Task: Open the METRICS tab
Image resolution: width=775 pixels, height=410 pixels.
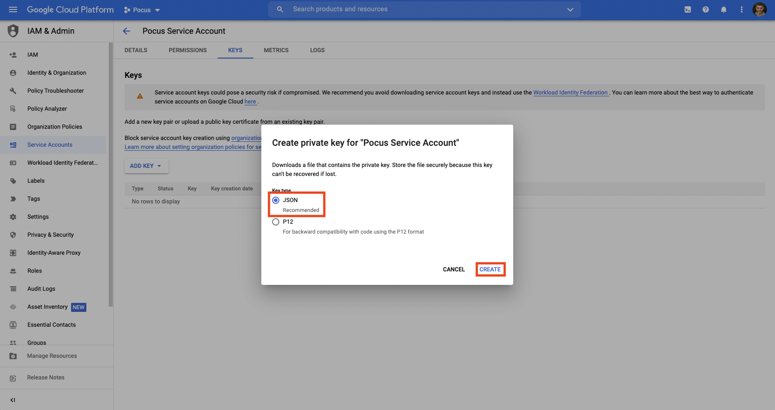Action: [276, 50]
